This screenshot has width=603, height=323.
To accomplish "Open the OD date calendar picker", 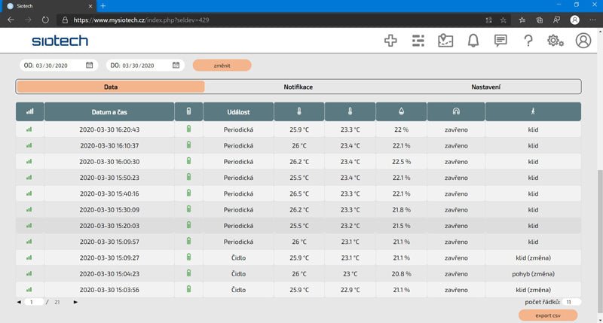I will click(x=89, y=66).
